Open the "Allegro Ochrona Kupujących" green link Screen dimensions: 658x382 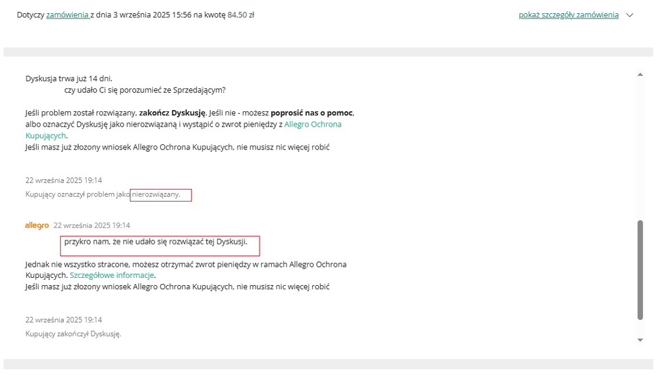pyautogui.click(x=313, y=124)
